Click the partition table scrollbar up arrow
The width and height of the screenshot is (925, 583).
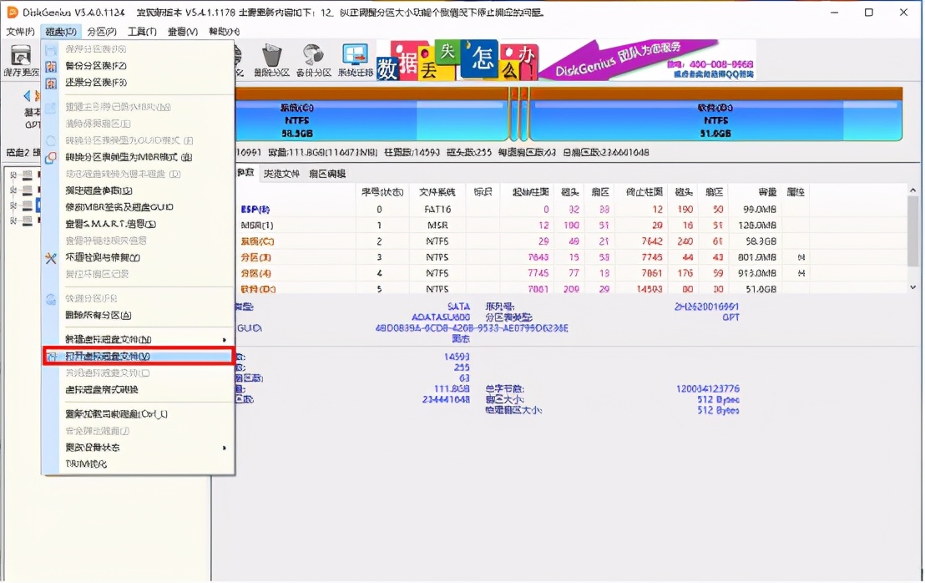pyautogui.click(x=912, y=190)
